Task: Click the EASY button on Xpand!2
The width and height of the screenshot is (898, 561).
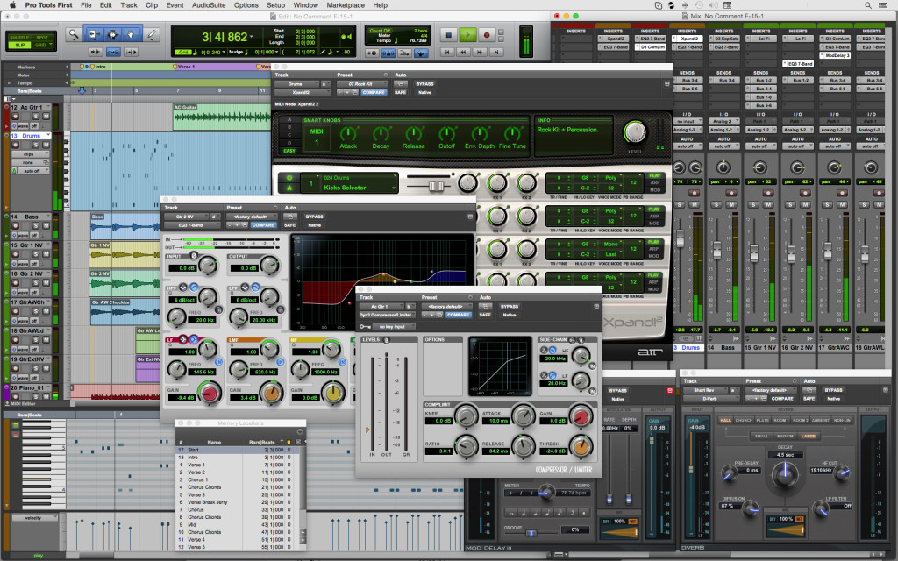Action: (x=289, y=151)
